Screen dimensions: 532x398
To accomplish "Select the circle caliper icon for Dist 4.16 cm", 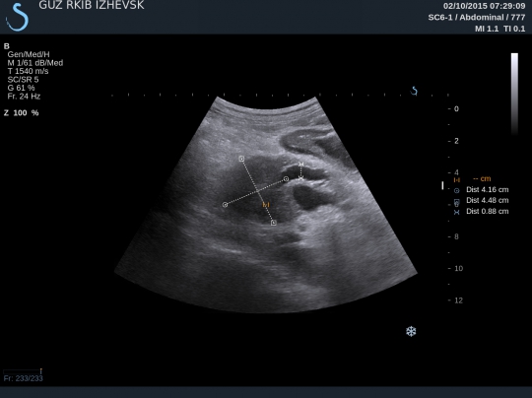I will click(457, 190).
